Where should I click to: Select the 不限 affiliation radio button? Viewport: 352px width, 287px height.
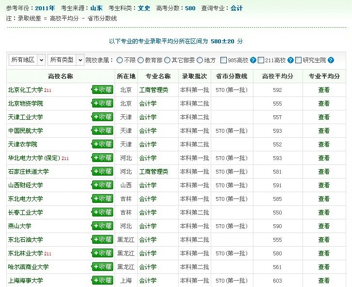pyautogui.click(x=119, y=60)
